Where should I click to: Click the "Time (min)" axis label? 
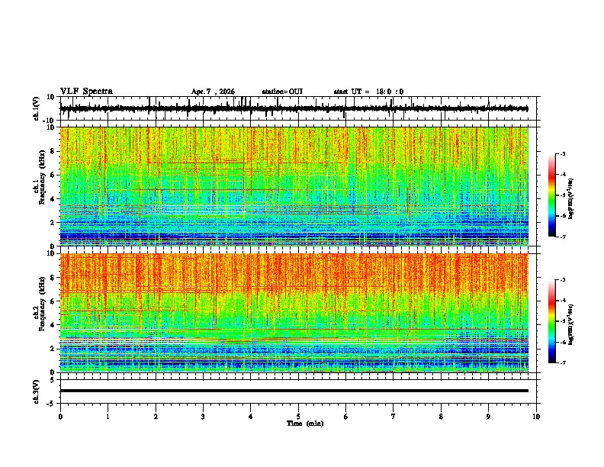(305, 424)
